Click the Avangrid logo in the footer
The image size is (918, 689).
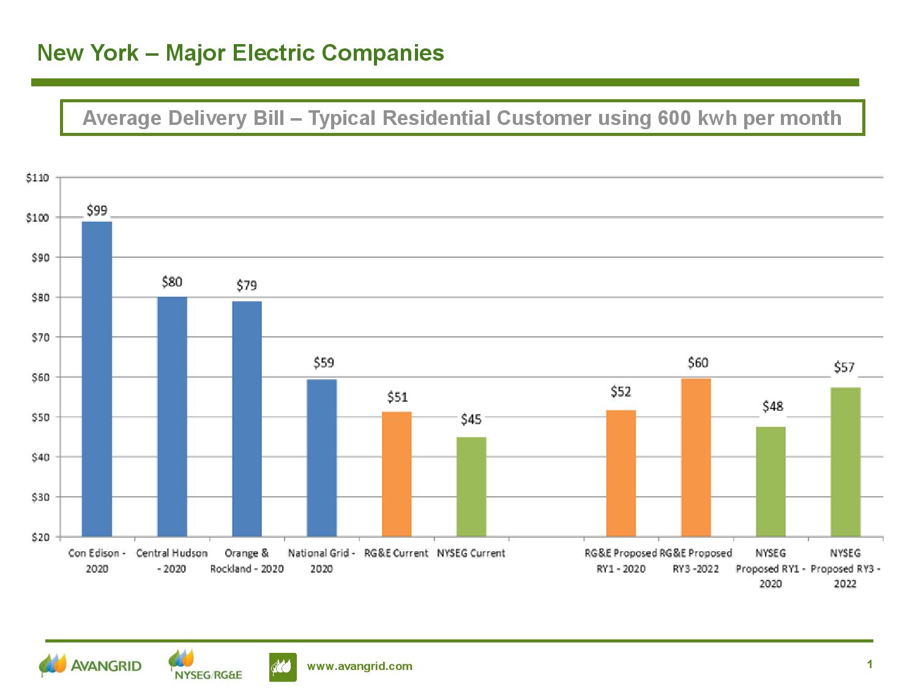(x=90, y=665)
